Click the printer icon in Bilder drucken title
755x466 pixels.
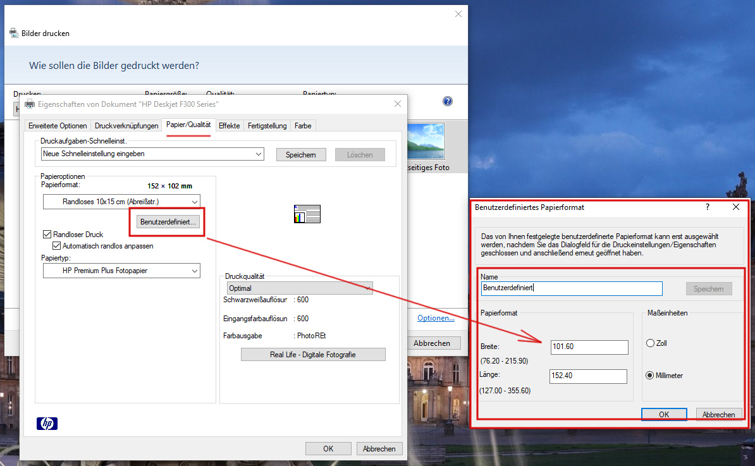point(14,34)
